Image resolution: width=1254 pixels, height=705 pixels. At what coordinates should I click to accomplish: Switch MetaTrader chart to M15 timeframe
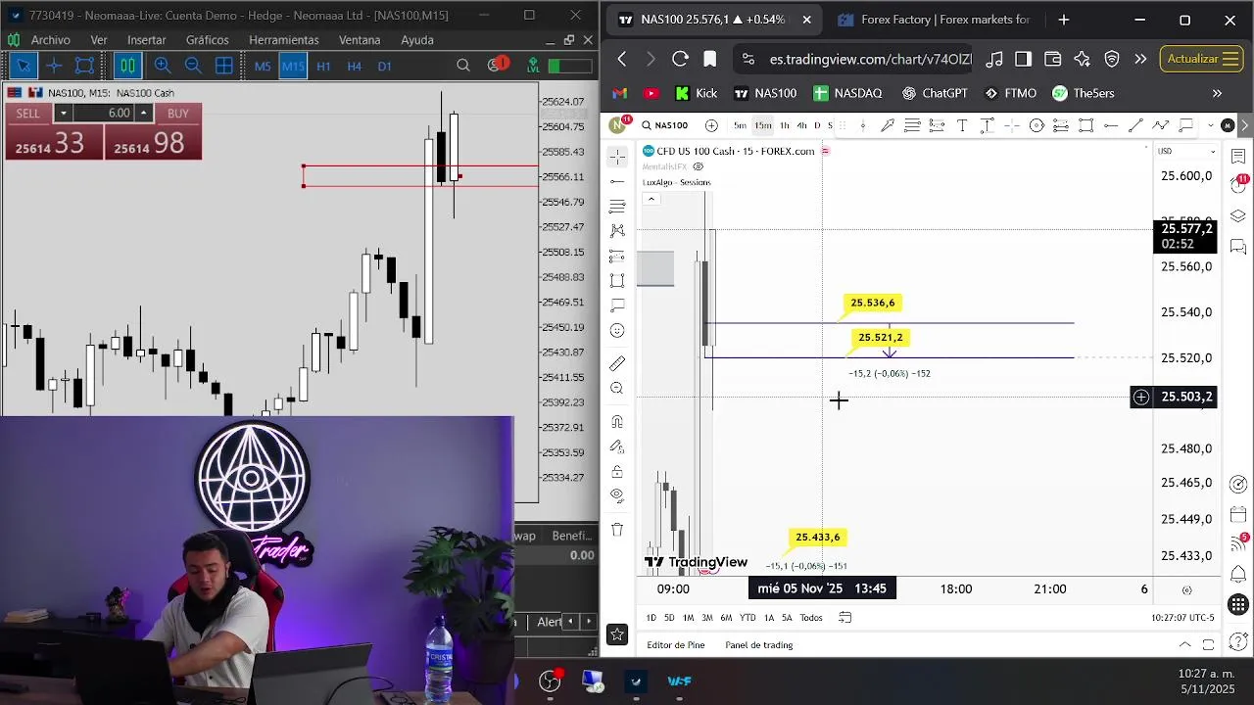pyautogui.click(x=293, y=66)
